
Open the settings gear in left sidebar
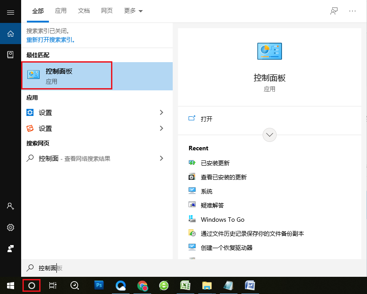[x=10, y=227]
